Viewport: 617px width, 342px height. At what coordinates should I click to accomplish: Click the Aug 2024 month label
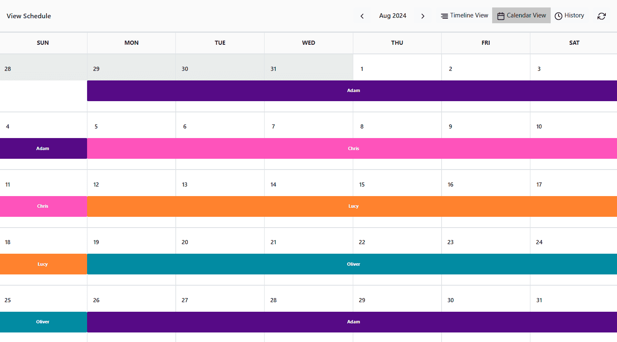point(392,16)
